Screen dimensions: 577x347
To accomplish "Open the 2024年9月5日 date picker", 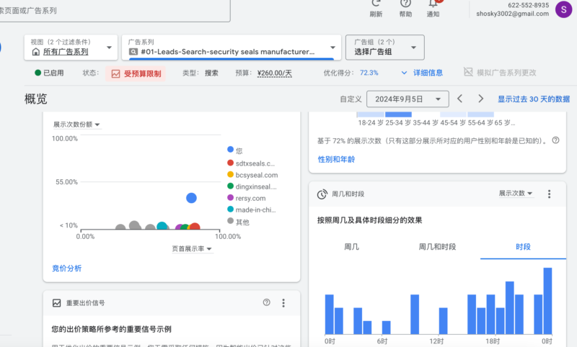I will [x=408, y=99].
